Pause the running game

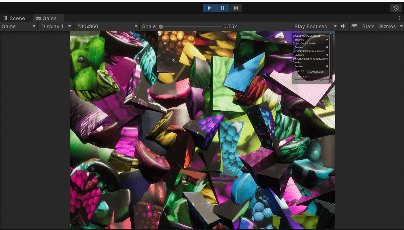tap(223, 8)
